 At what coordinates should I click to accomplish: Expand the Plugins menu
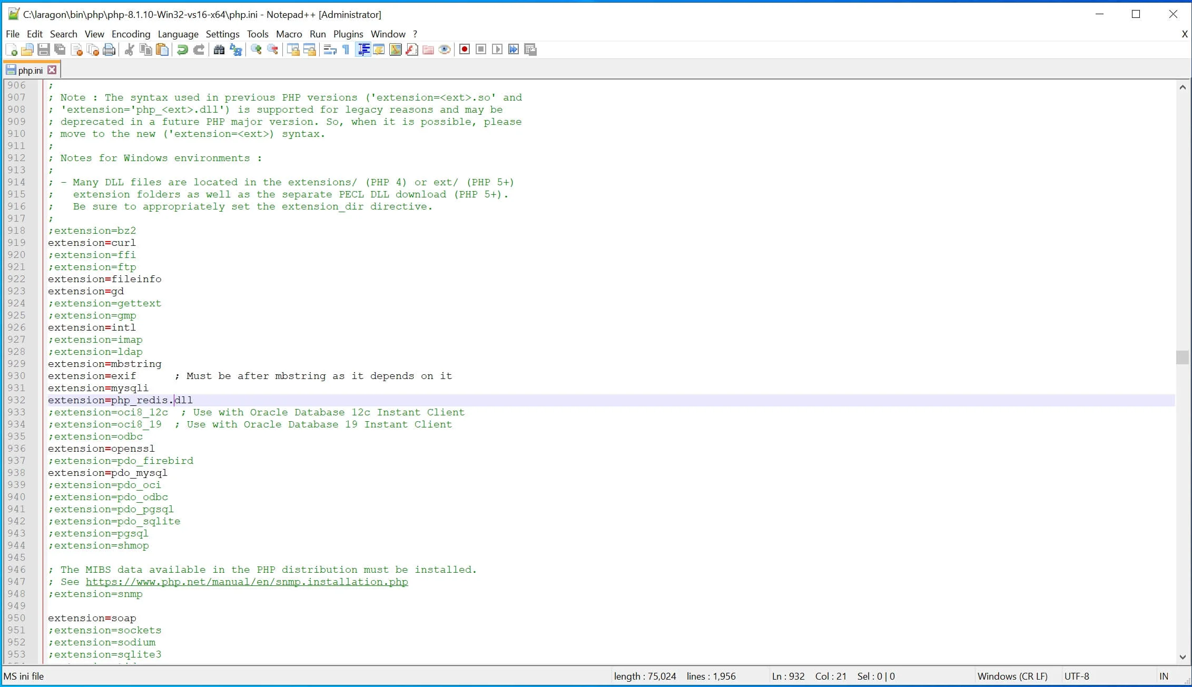pos(348,34)
